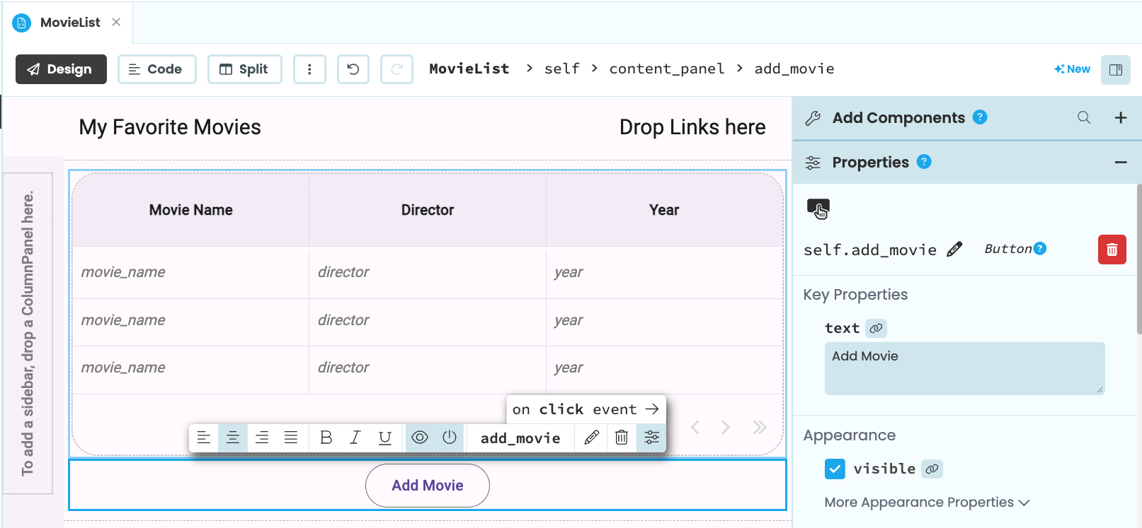
Task: Jump to last page of the table
Action: point(760,427)
